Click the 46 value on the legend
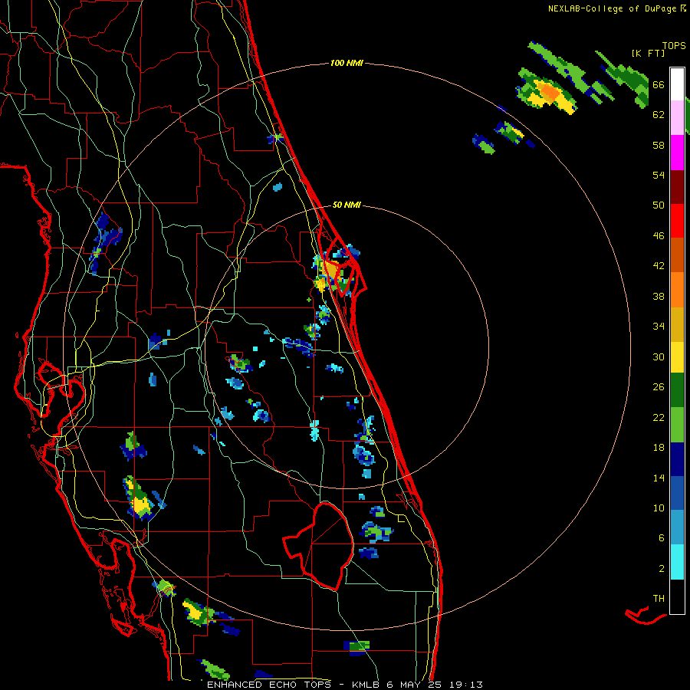The image size is (690, 690). click(659, 235)
